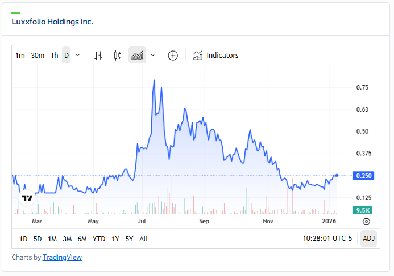Click the Mar label on time axis
Screen dimensions: 394x276
coord(37,222)
